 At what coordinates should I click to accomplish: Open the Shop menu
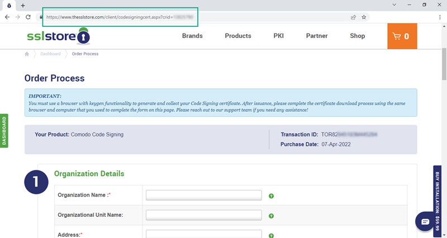click(x=358, y=36)
